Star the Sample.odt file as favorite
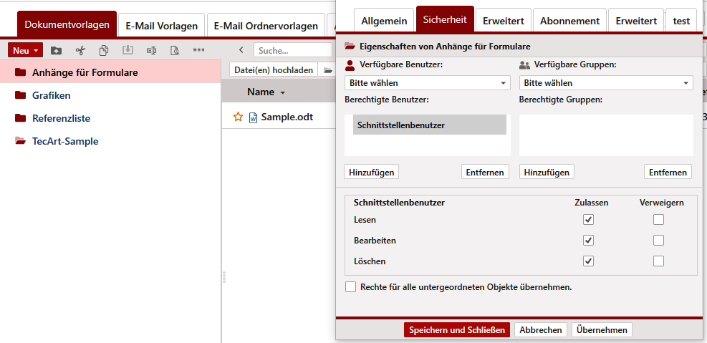Viewport: 707px width, 343px height. pos(238,117)
